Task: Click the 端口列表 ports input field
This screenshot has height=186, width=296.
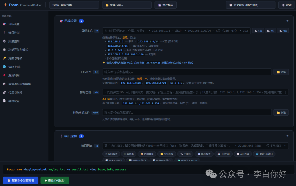Action: coord(195,146)
